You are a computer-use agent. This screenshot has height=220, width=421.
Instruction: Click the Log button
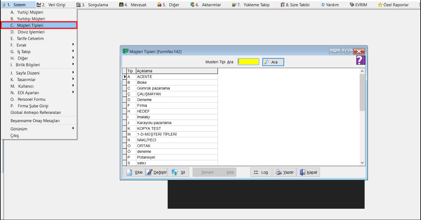(261, 172)
